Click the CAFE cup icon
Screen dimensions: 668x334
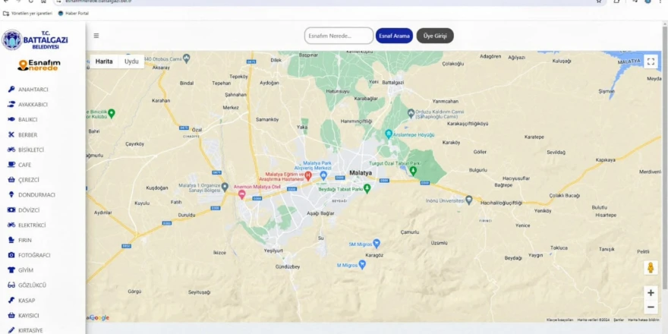(11, 165)
